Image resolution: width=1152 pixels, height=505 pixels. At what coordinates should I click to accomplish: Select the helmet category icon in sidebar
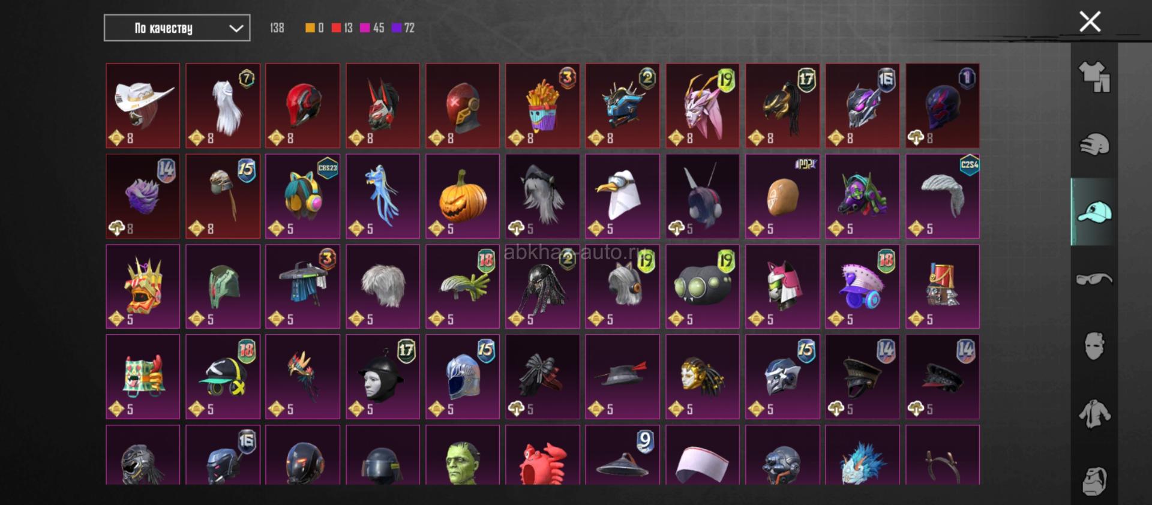(1094, 145)
